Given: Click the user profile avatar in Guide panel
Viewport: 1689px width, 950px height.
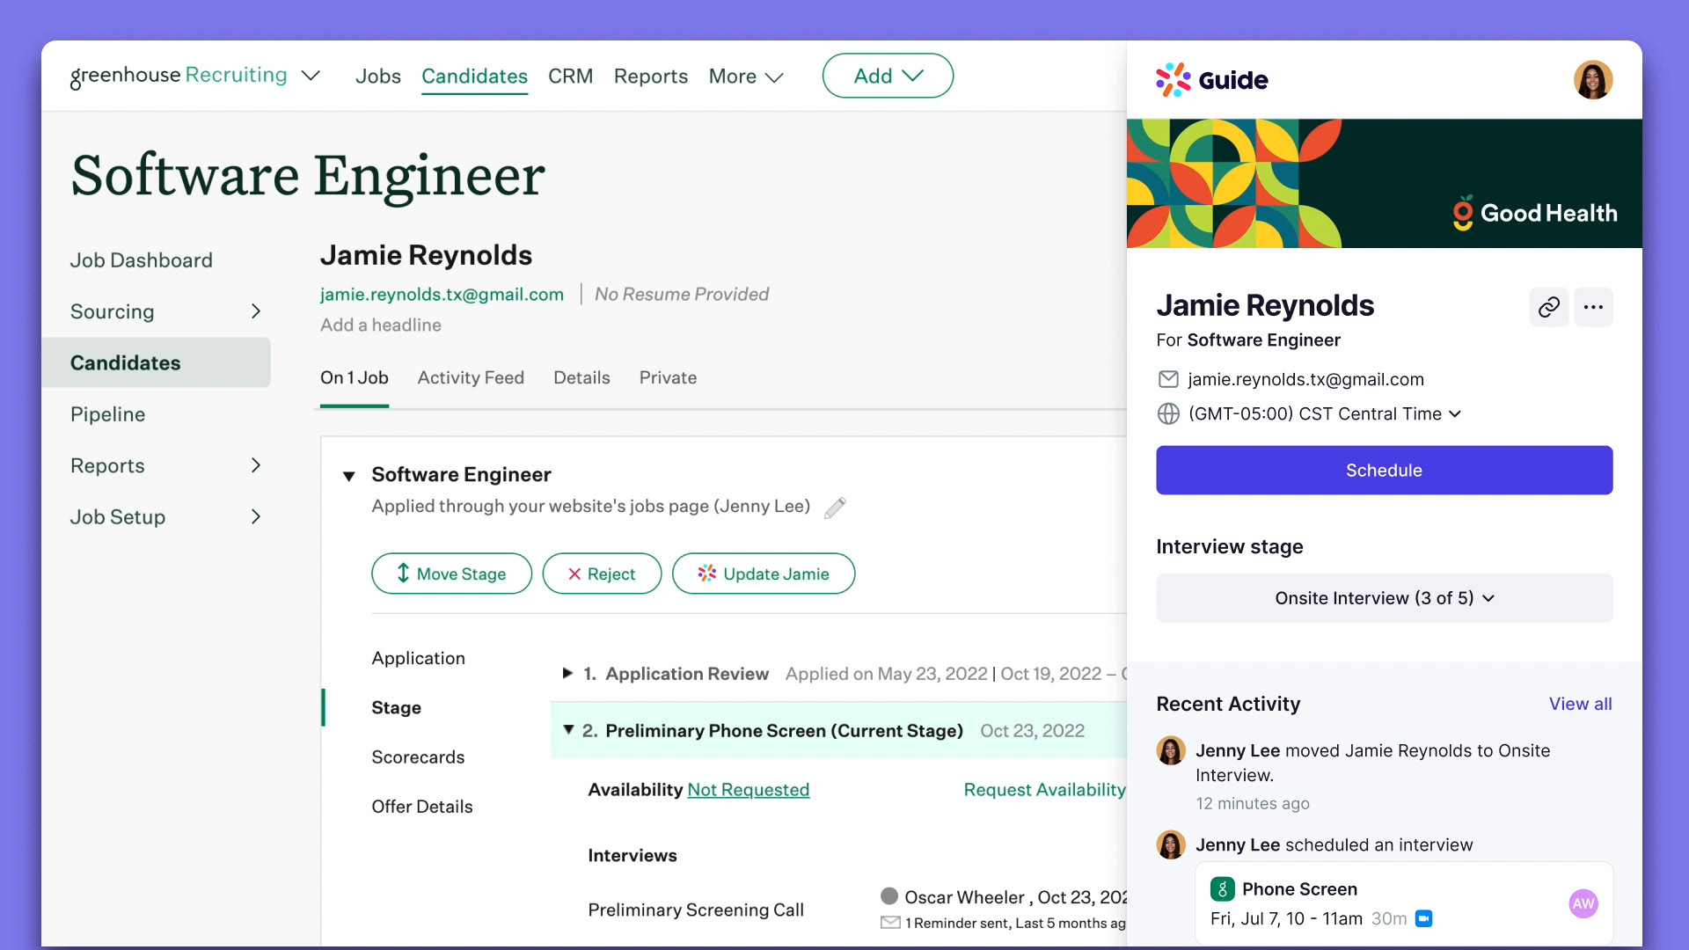Looking at the screenshot, I should coord(1592,80).
